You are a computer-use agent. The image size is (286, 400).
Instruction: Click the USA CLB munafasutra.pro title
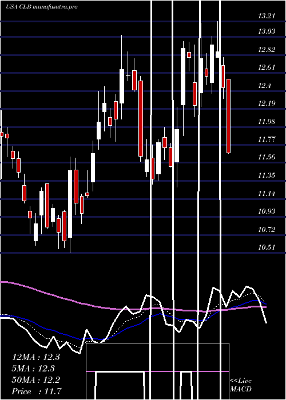coord(42,7)
